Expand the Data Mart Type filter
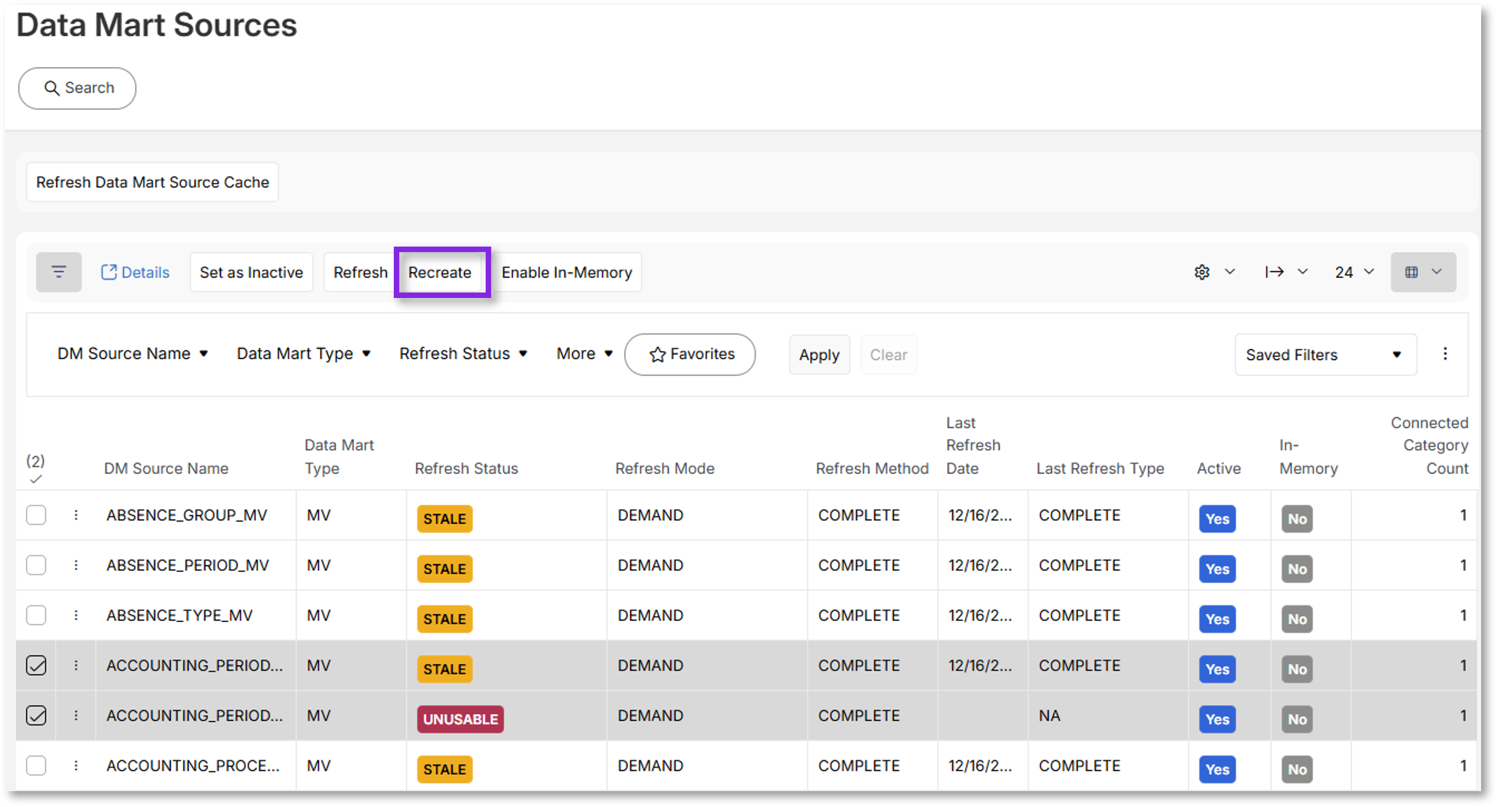The image size is (1497, 807). (x=304, y=353)
